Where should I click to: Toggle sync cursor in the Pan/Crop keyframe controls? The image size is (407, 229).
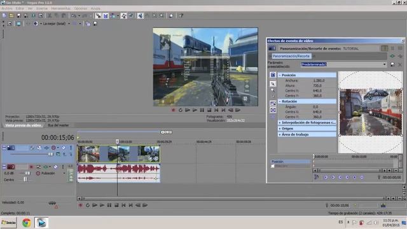317,177
